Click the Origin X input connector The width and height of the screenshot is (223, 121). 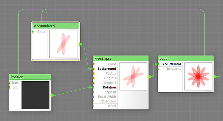pos(93,78)
